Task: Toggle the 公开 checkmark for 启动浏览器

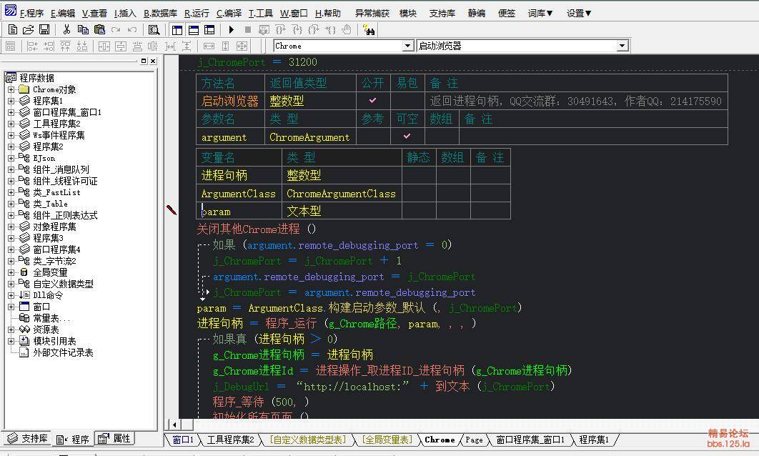Action: point(373,101)
